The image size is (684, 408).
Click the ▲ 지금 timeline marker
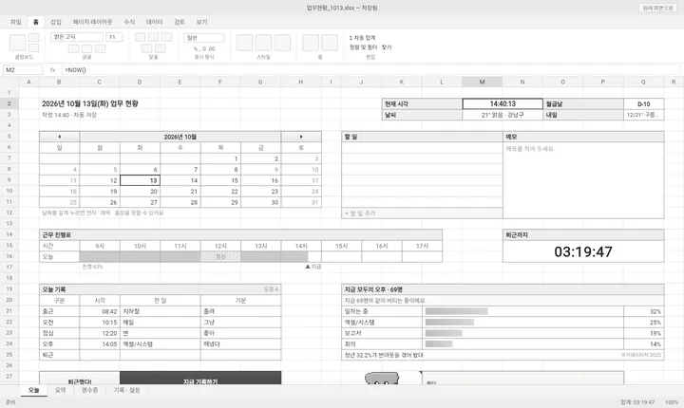(x=313, y=267)
